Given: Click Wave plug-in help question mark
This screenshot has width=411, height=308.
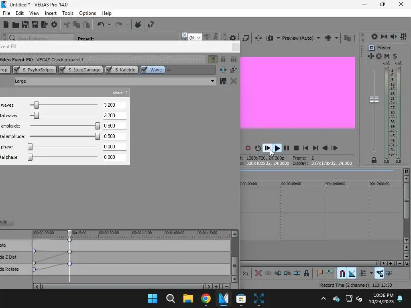Looking at the screenshot, I should (x=126, y=93).
